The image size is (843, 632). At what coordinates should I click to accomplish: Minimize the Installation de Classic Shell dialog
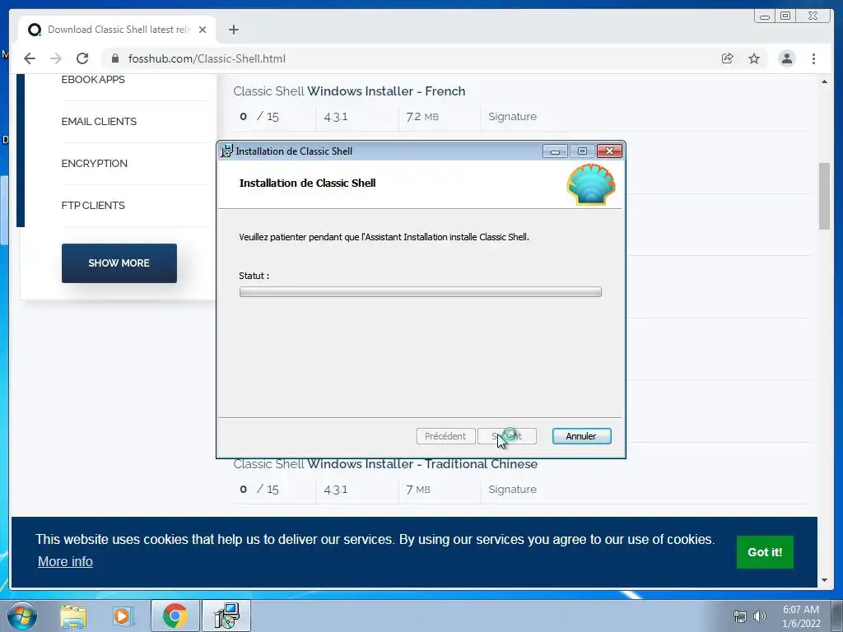[556, 151]
